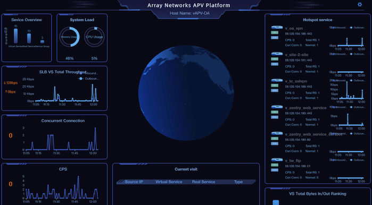Click the CPS line chart plot
This screenshot has height=205, width=372.
click(62, 187)
